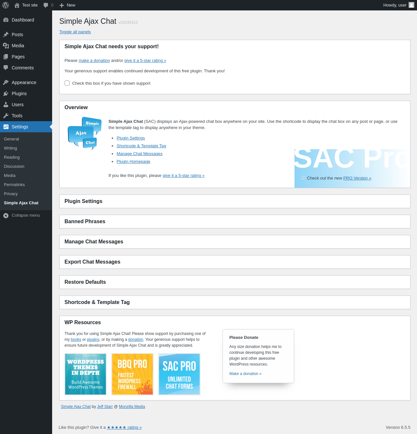
Task: Click the Media library icon in sidebar
Action: tap(6, 46)
